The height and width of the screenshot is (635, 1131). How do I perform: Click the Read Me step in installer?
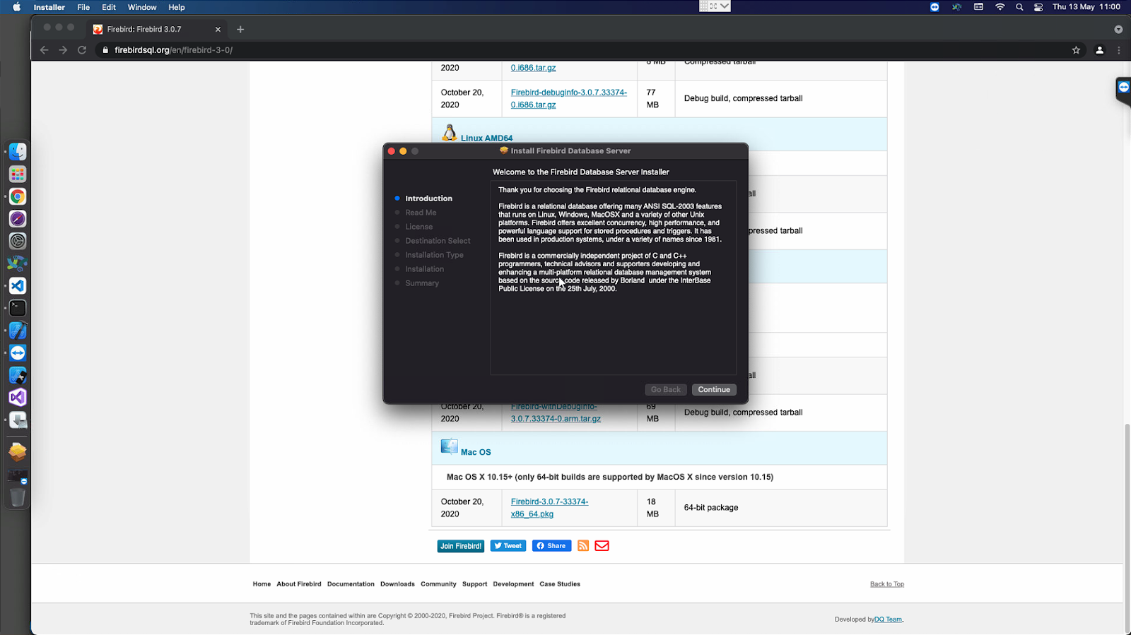click(x=421, y=213)
